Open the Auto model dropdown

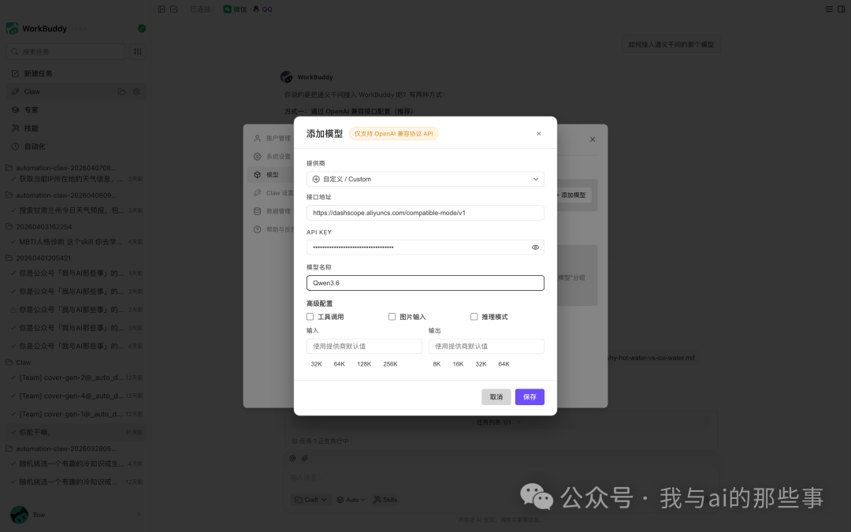pyautogui.click(x=351, y=500)
